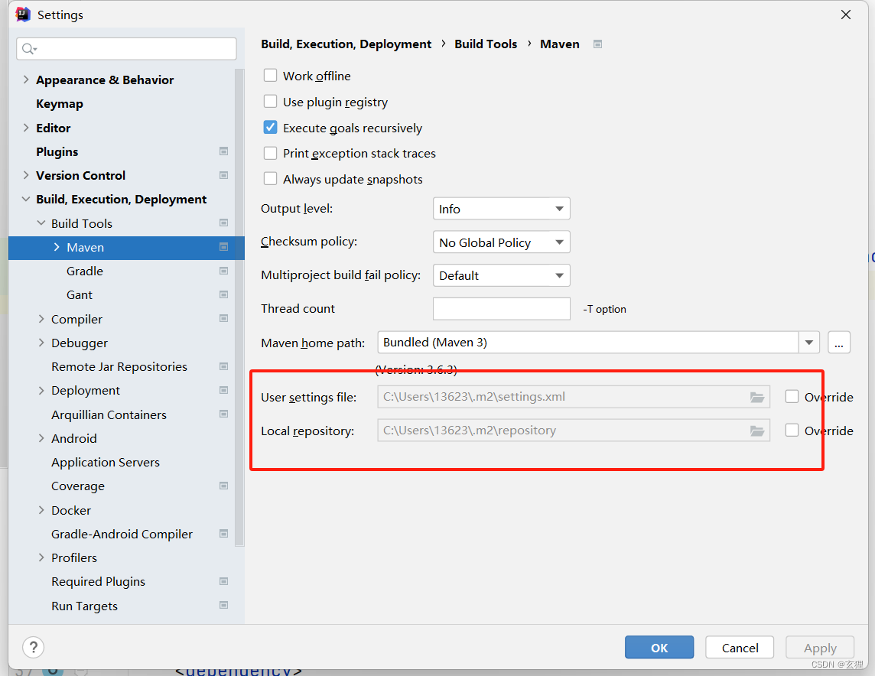Select Gant under Build Tools

tap(80, 295)
